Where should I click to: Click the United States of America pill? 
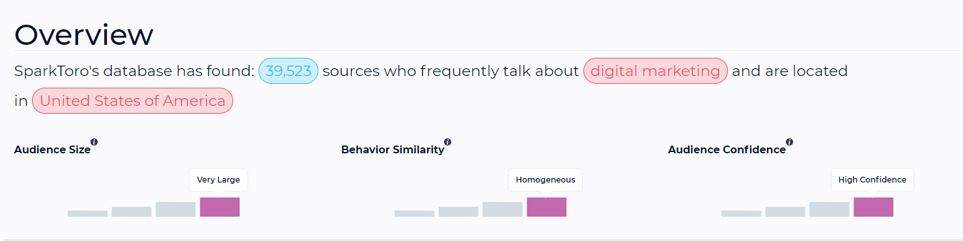tap(132, 101)
